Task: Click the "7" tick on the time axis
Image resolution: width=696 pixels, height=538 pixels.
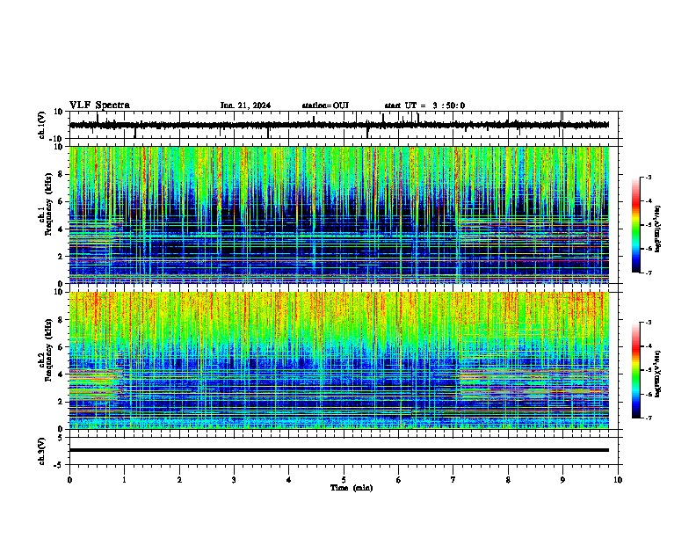Action: click(453, 480)
